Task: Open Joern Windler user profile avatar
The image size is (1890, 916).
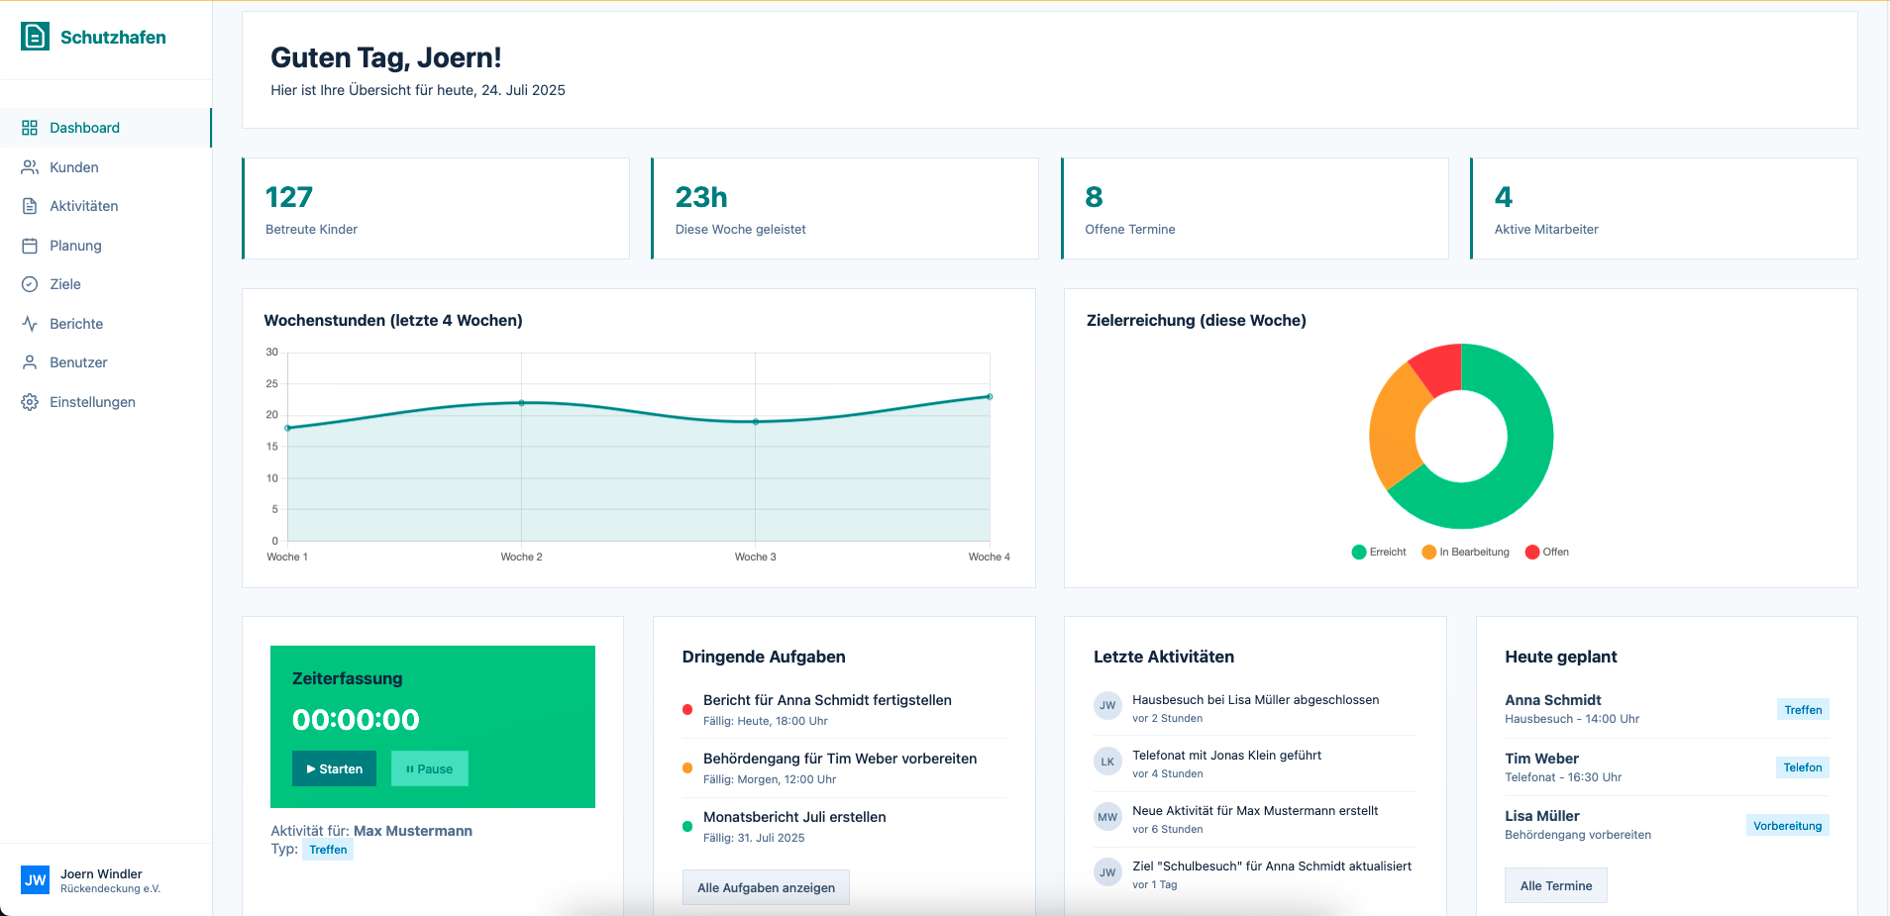Action: click(x=35, y=879)
